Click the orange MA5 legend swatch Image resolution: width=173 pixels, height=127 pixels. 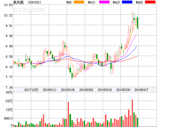click(79, 2)
